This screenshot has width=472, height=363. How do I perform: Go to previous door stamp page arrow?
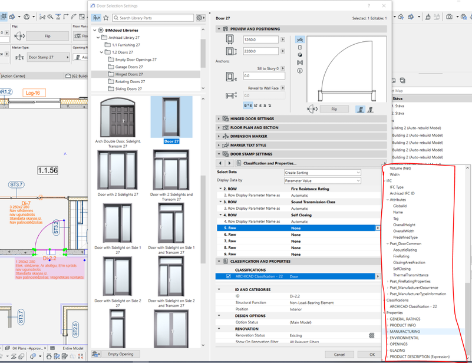click(221, 163)
